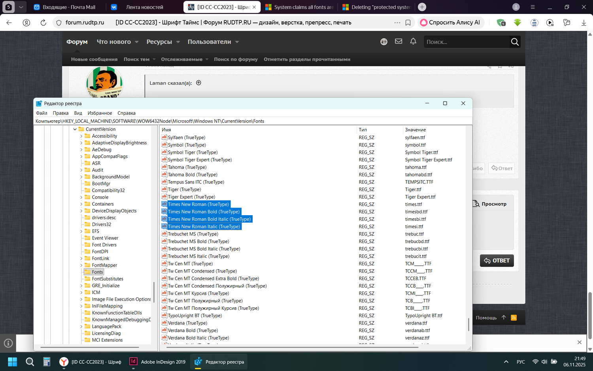Open the Вид menu in Registry Editor

(78, 113)
